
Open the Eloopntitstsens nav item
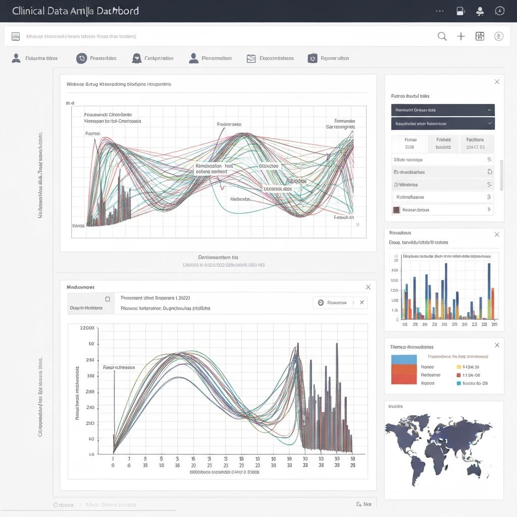click(270, 59)
